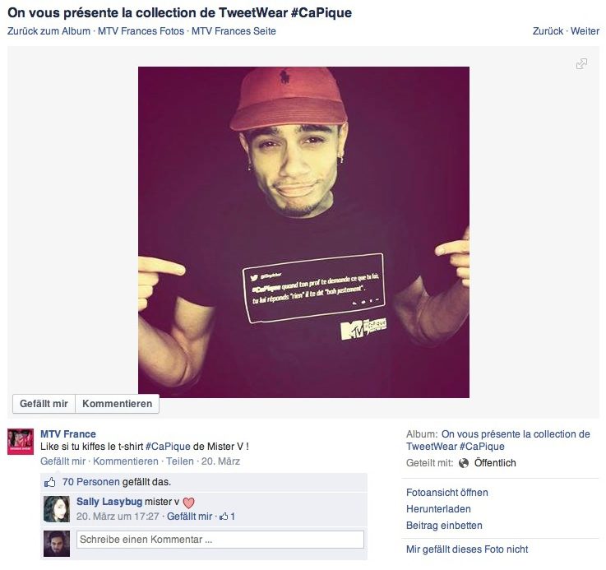The height and width of the screenshot is (570, 606).
Task: Click the Gefällt mir button under photo
Action: point(44,404)
